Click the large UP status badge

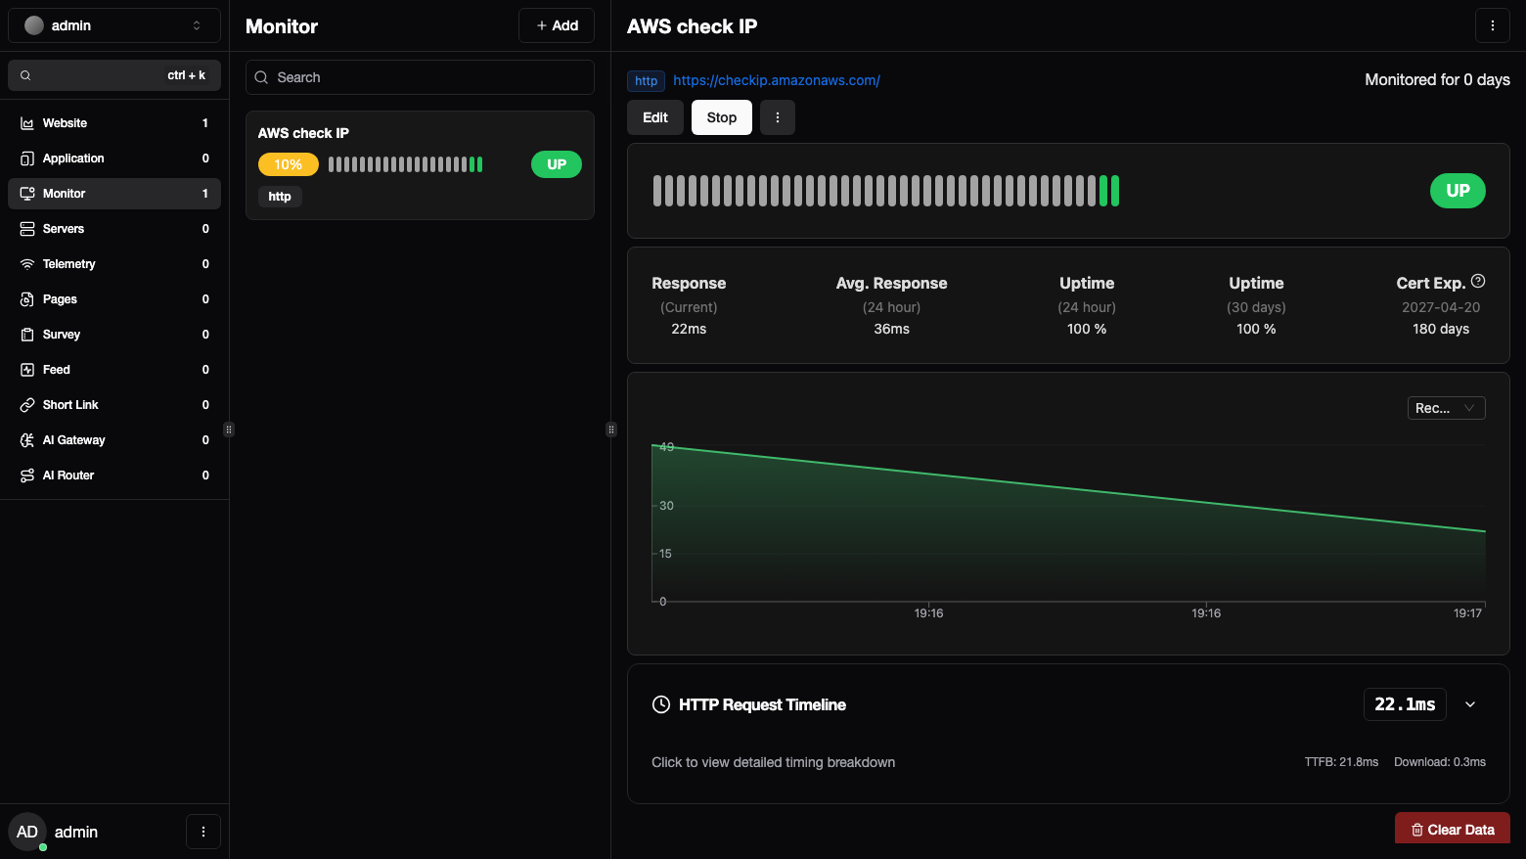(1459, 191)
